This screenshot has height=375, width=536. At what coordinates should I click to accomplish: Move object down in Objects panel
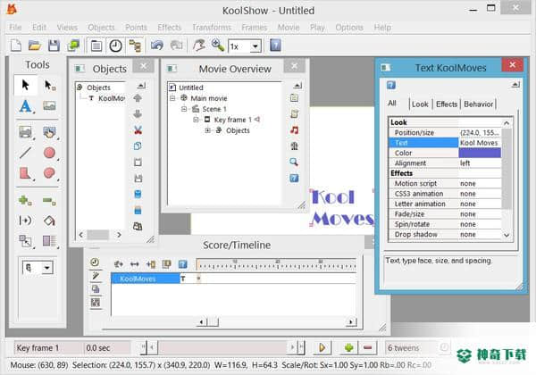(x=138, y=114)
